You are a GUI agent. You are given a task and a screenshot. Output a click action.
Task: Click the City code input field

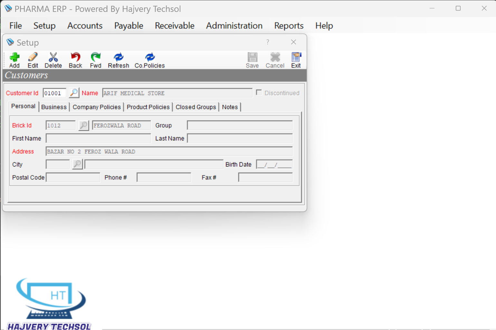pos(58,164)
